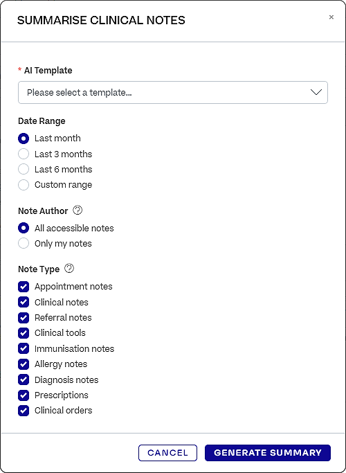Toggle Immunisation notes checkbox

pos(24,349)
